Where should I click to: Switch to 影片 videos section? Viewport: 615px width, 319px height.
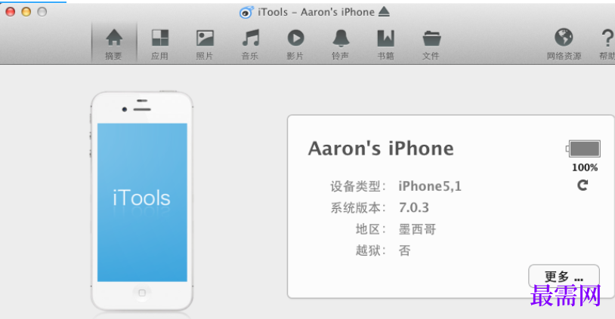click(295, 44)
